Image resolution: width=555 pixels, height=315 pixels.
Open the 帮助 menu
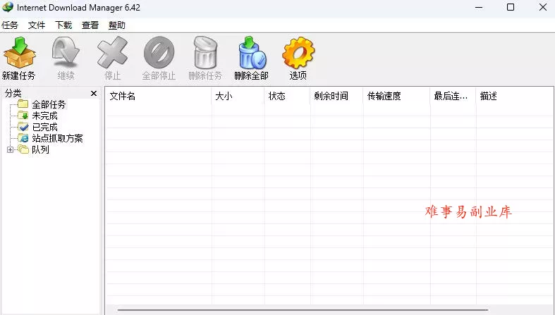117,25
